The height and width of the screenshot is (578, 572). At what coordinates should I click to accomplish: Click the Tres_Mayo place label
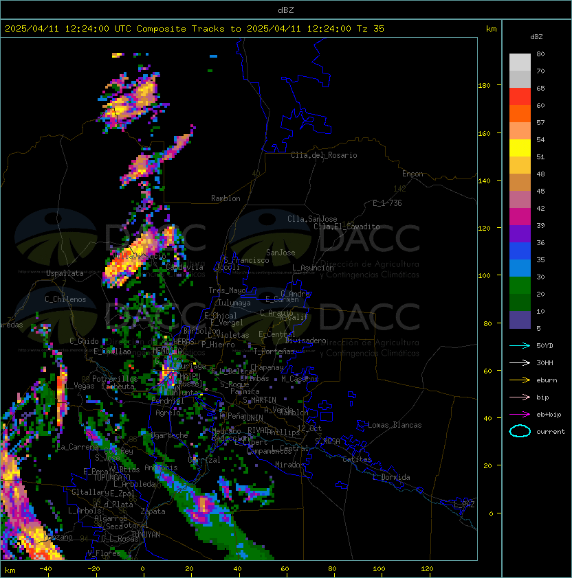point(227,290)
